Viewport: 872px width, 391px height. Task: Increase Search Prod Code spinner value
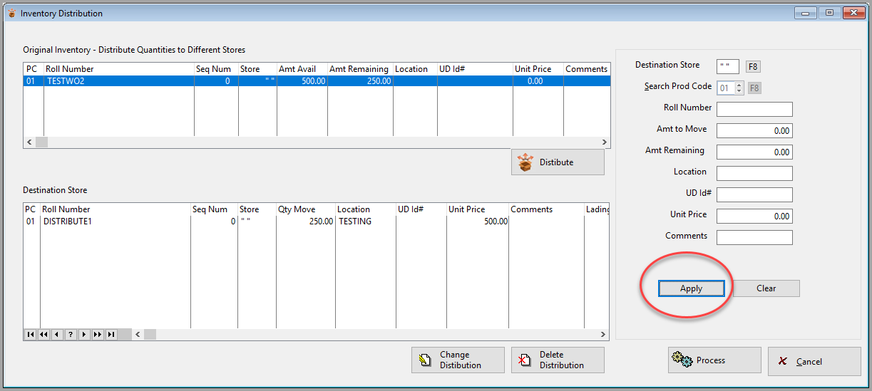tap(739, 85)
